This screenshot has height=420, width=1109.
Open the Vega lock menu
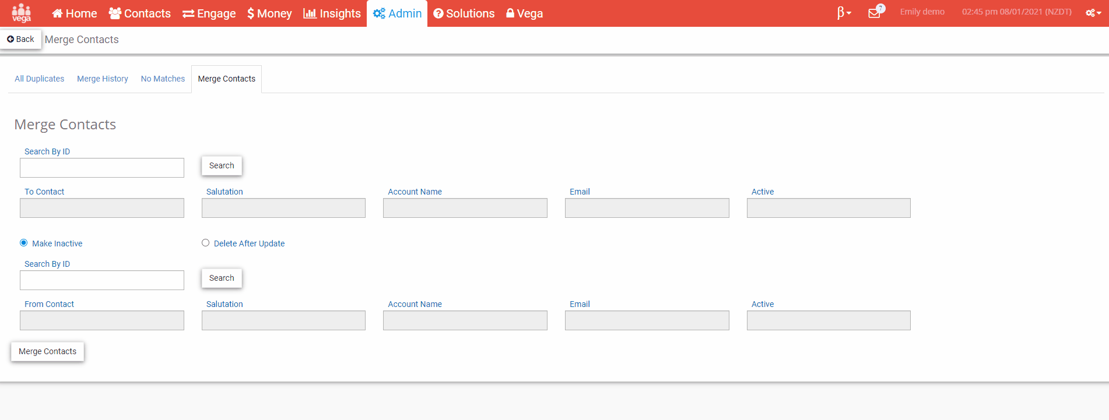(x=525, y=13)
